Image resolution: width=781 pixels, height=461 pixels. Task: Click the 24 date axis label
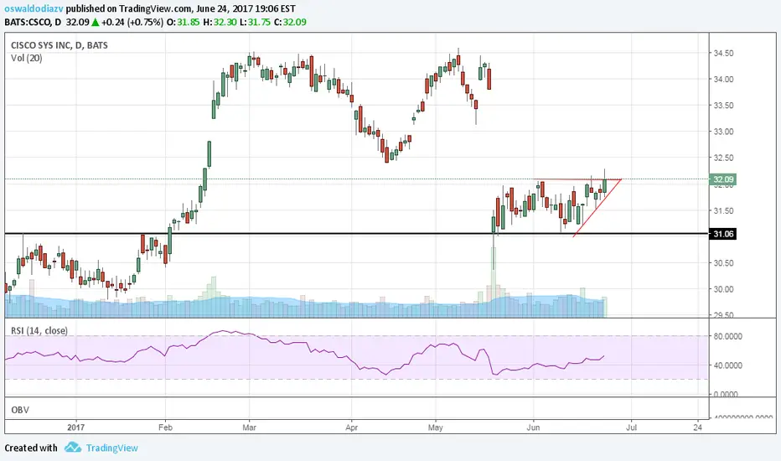[698, 427]
